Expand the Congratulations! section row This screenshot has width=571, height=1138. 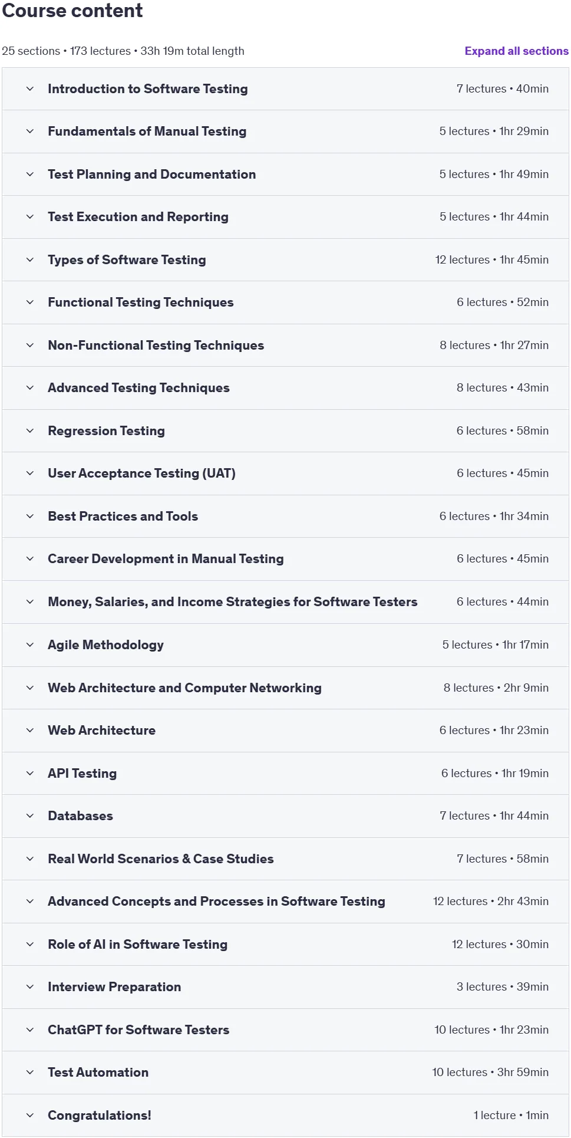click(x=285, y=1116)
